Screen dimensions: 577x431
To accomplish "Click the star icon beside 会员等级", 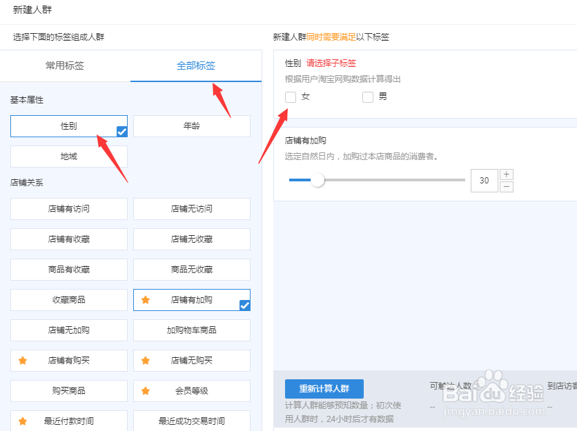I will 145,391.
